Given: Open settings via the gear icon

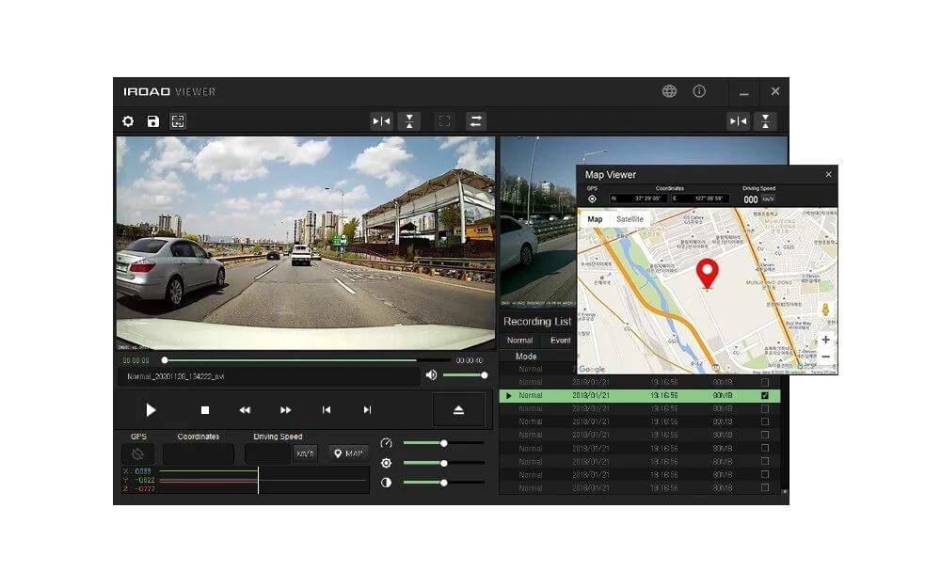Looking at the screenshot, I should [x=128, y=121].
